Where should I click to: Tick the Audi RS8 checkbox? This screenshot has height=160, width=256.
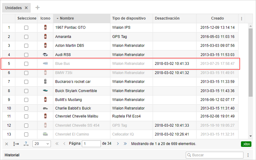coord(26,55)
